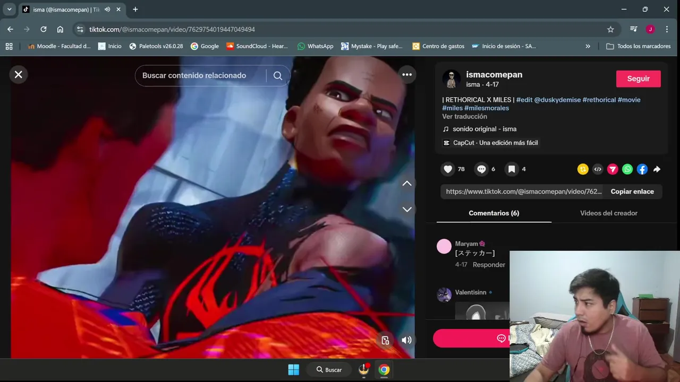
Task: Close the TikTok browser tab
Action: [x=118, y=10]
